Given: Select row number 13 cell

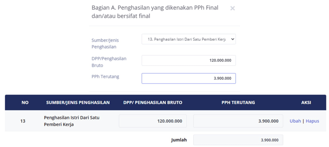Looking at the screenshot, I should pos(23,121).
